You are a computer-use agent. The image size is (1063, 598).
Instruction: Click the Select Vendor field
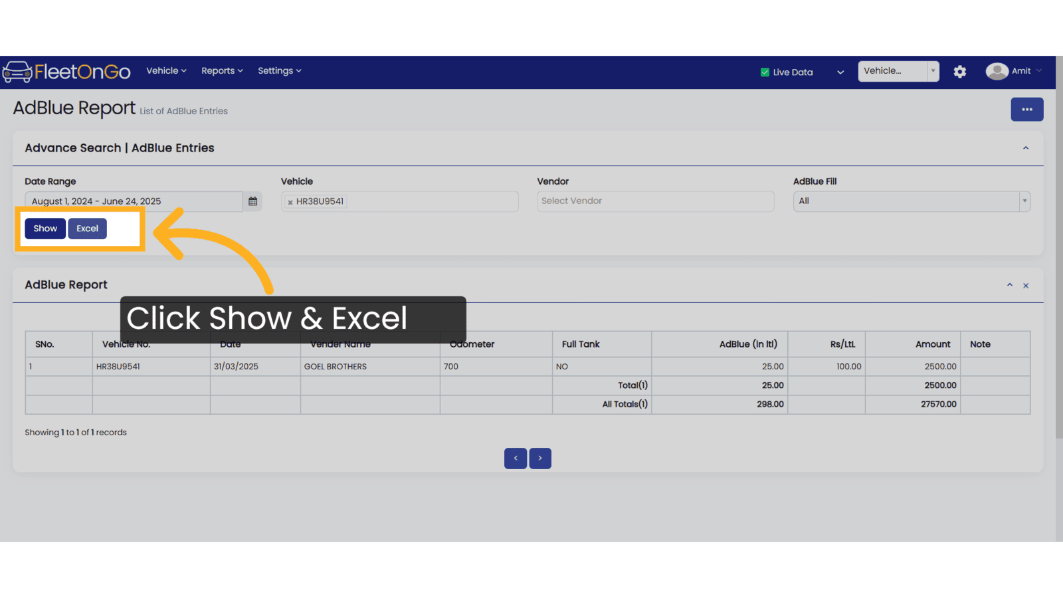coord(656,201)
